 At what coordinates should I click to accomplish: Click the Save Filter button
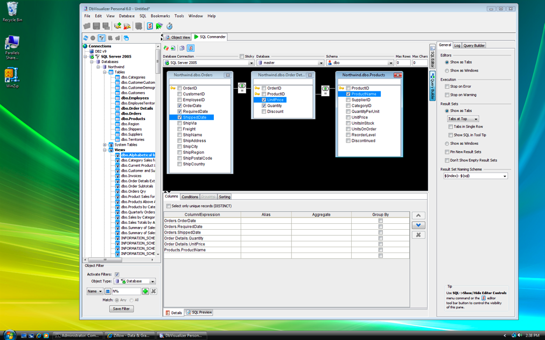click(x=121, y=309)
